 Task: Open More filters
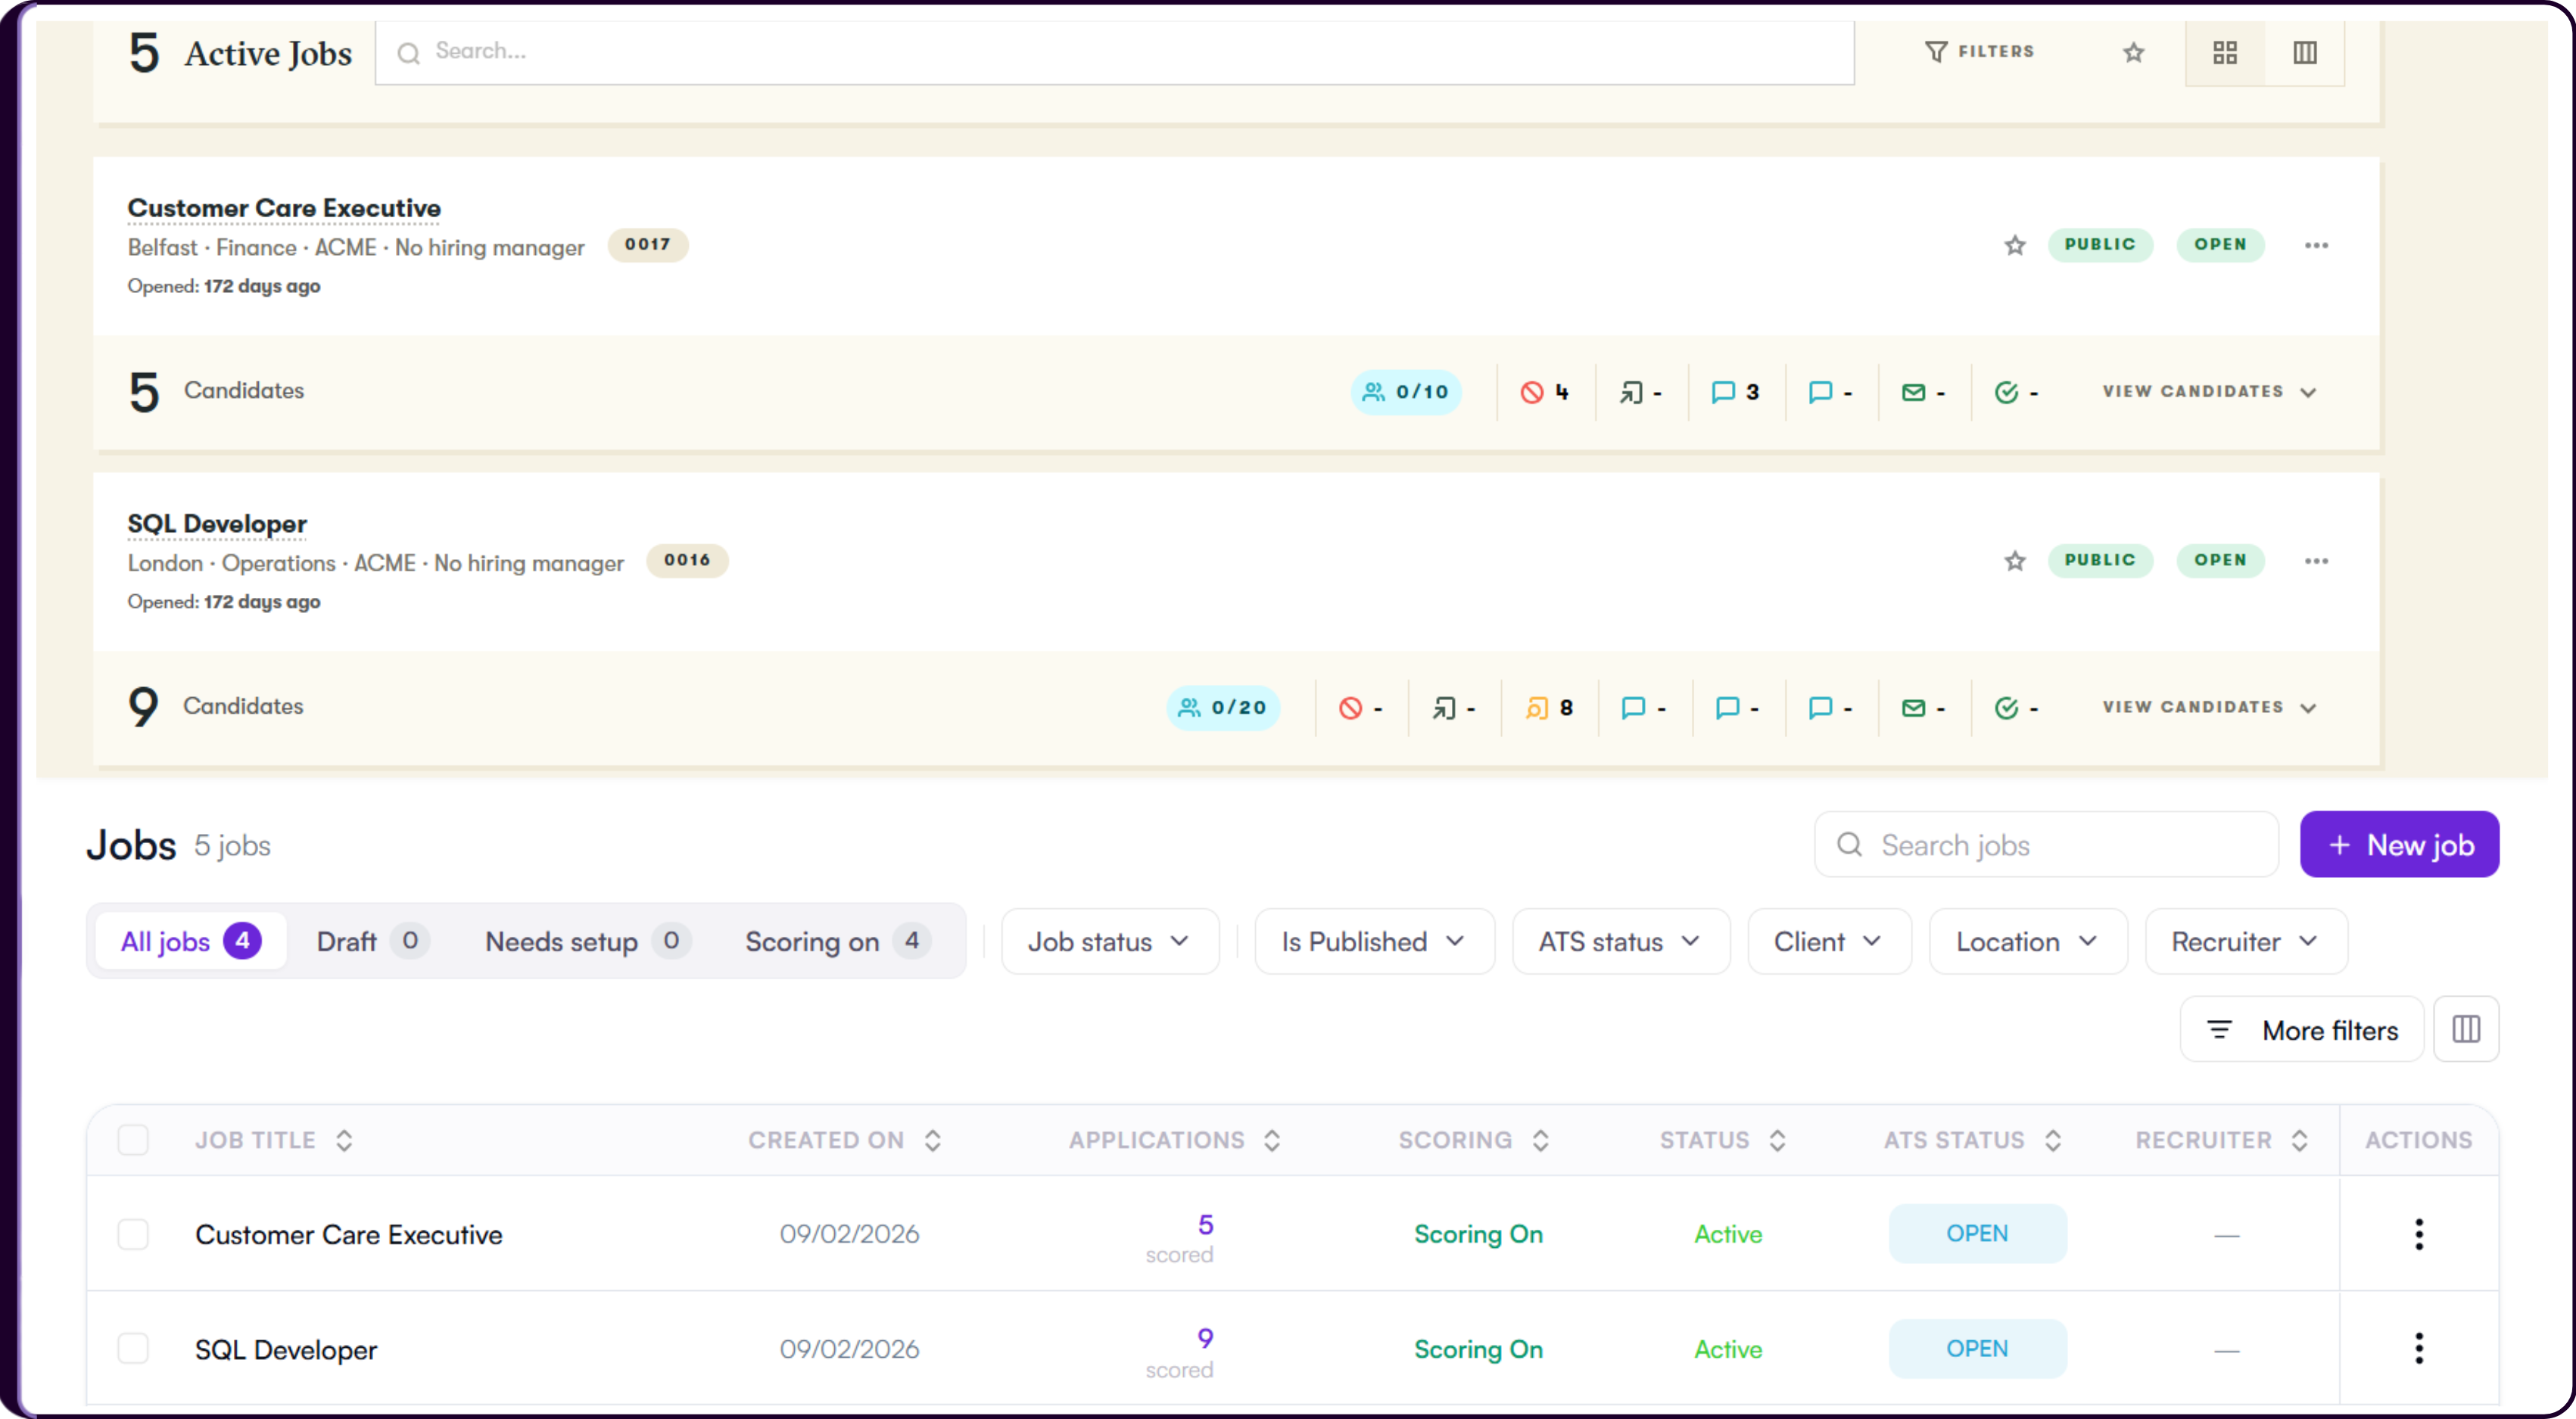tap(2301, 1030)
